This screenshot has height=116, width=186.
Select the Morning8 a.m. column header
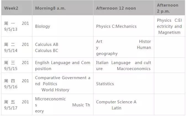pyautogui.click(x=63, y=8)
